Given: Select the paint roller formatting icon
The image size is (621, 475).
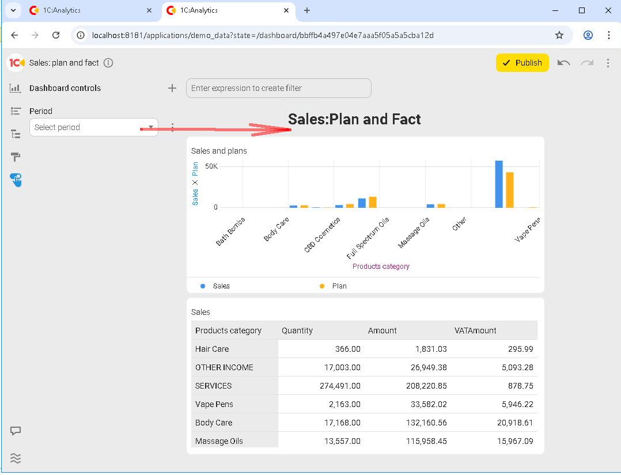Looking at the screenshot, I should (16, 157).
